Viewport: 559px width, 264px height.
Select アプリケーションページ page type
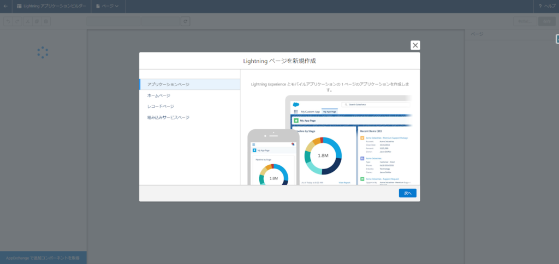(189, 85)
